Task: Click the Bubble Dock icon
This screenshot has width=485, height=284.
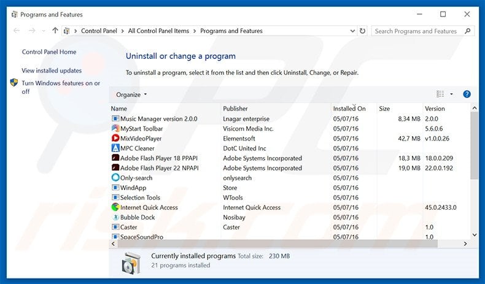Action: point(115,217)
